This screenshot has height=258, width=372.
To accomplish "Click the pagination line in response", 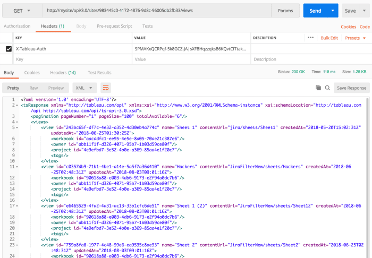I will [x=109, y=116].
